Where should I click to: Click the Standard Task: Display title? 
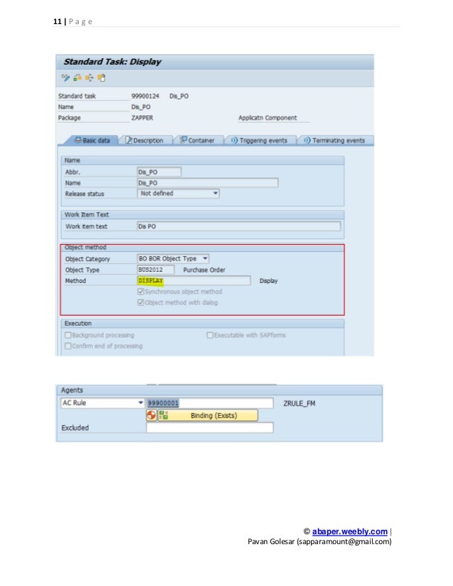(x=112, y=62)
